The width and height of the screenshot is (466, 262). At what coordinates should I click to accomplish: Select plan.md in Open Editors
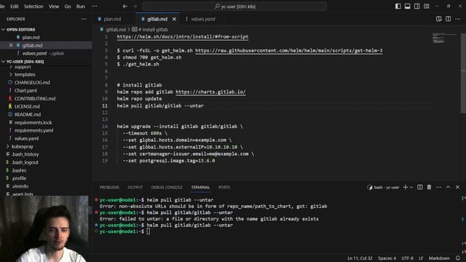(31, 37)
